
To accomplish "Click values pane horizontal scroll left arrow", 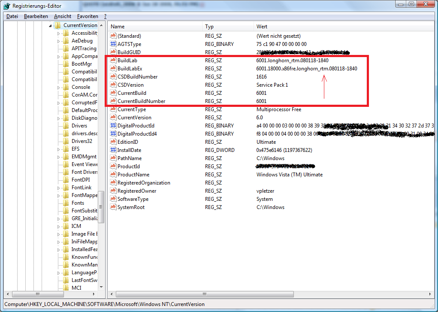I will pyautogui.click(x=112, y=294).
